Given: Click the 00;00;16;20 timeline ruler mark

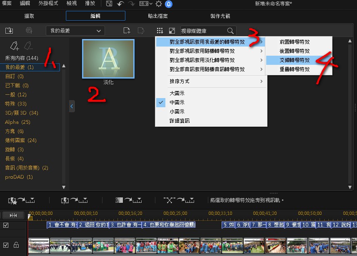Looking at the screenshot, I should click(x=130, y=213).
